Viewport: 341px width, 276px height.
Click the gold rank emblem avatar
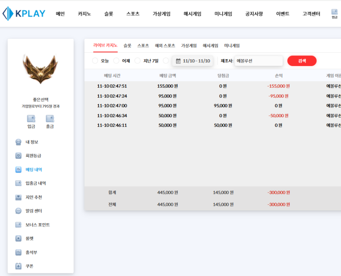[x=40, y=69]
